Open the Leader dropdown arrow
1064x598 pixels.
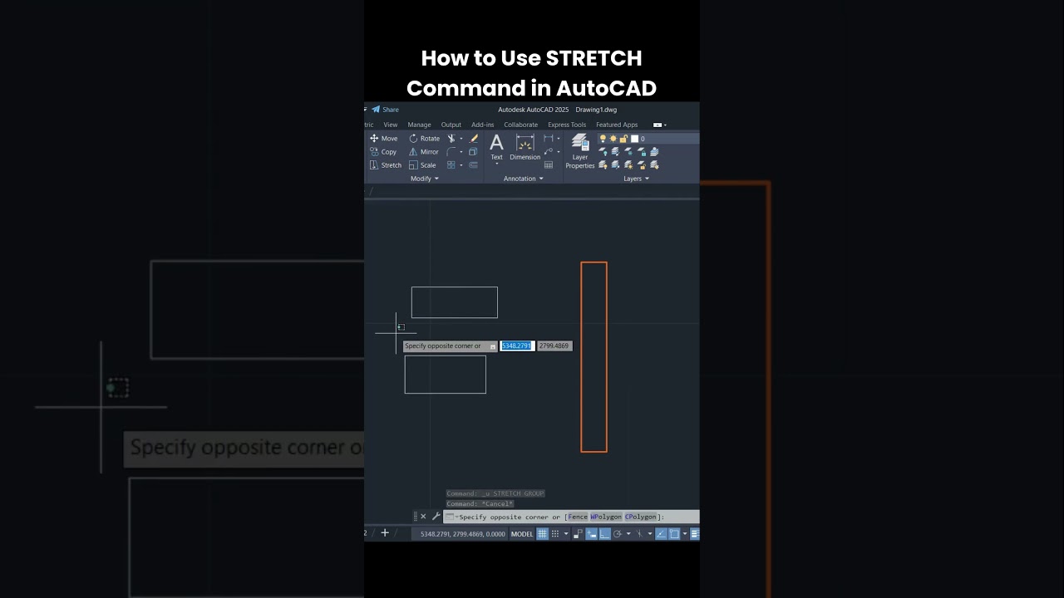click(559, 152)
